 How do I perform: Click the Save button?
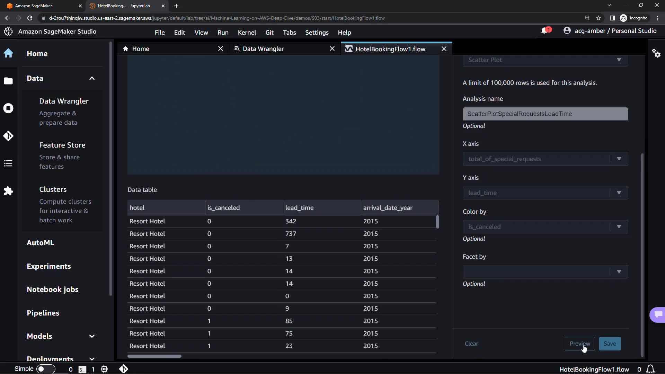point(610,344)
